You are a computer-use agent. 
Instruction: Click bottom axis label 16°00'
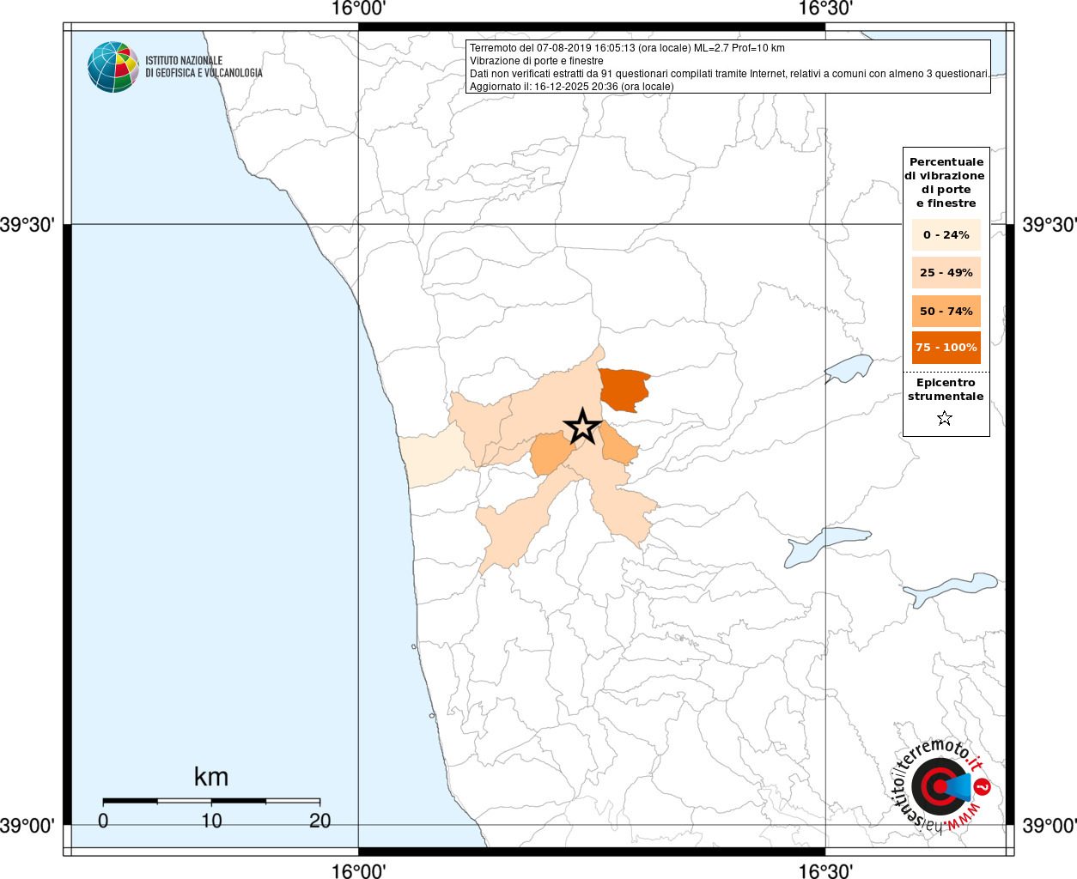(x=358, y=871)
